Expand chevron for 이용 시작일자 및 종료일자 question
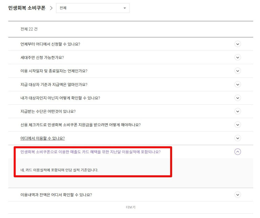The width and height of the screenshot is (260, 218). (237, 71)
